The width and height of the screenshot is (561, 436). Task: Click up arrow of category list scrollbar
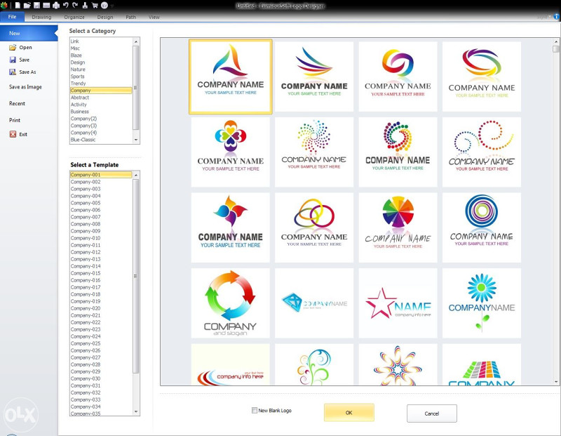click(x=136, y=41)
